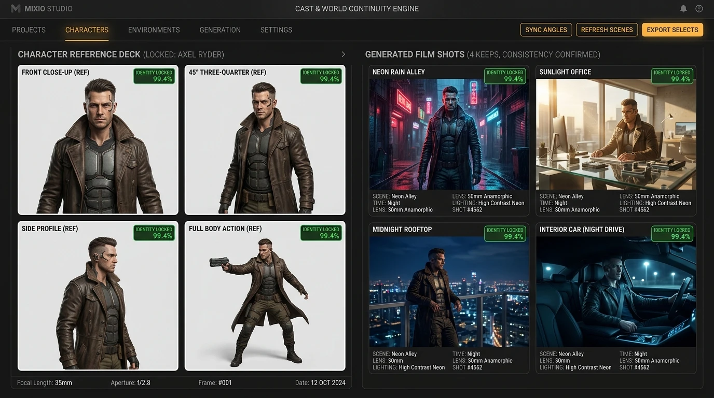Click the Refresh Scenes button
Screen dimensions: 714x398
tap(607, 30)
